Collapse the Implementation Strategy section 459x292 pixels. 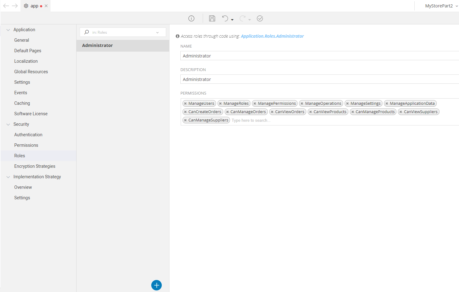pos(8,177)
